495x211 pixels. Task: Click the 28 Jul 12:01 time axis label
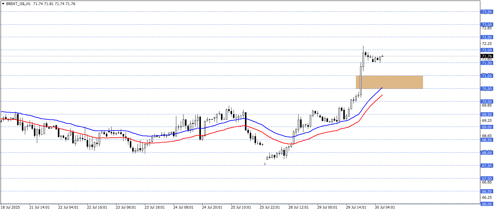[x=299, y=207]
